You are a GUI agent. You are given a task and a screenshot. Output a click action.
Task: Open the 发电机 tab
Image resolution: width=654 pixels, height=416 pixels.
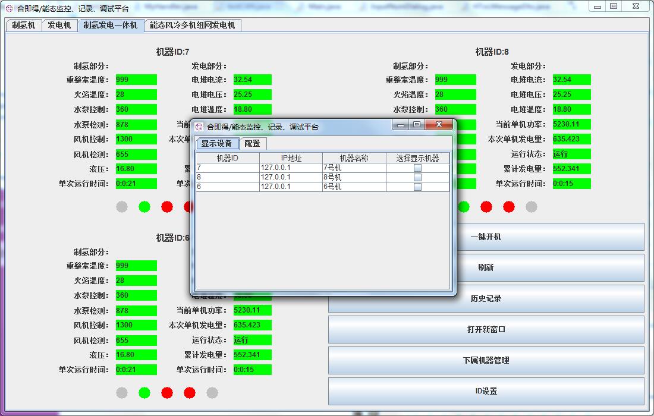[x=59, y=26]
